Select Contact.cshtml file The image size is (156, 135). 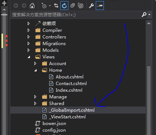pos(71,84)
